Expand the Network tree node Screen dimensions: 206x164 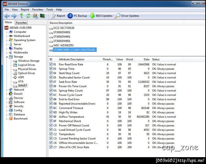coord(7,90)
